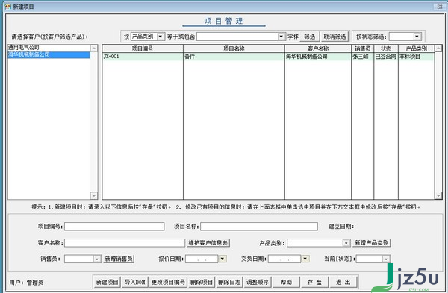Click the 新增产品类别 button
448x293 pixels.
pyautogui.click(x=372, y=243)
